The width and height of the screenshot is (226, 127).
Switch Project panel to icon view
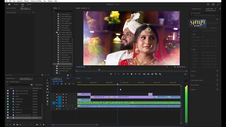tap(14, 125)
